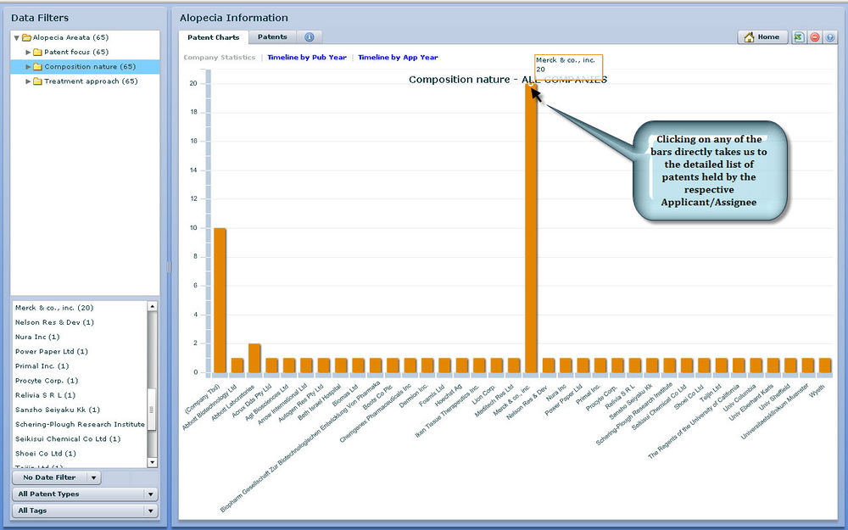Click the Patent focus folder icon
This screenshot has width=848, height=530.
point(37,53)
